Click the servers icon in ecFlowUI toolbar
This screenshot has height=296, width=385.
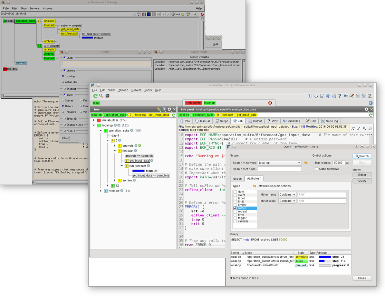point(107,96)
